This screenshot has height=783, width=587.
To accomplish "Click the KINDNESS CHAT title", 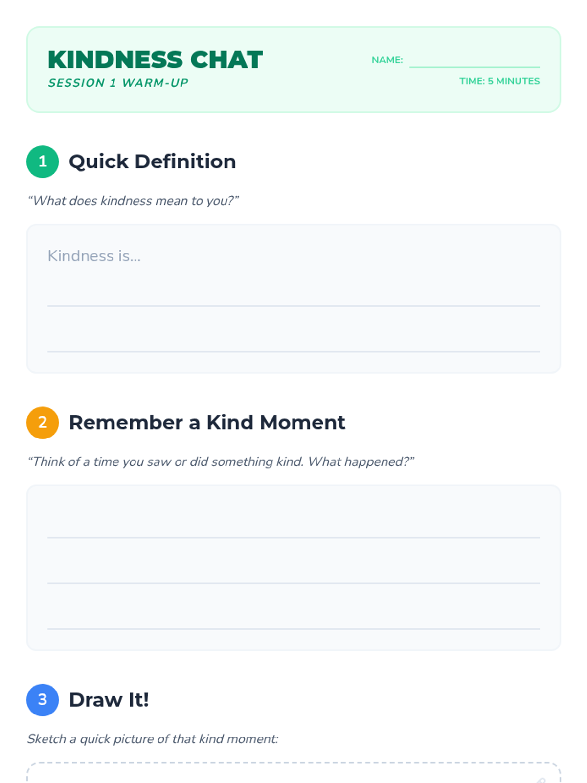I will 156,60.
